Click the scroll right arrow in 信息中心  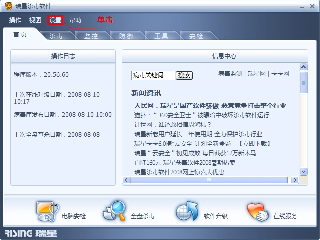tap(295, 180)
